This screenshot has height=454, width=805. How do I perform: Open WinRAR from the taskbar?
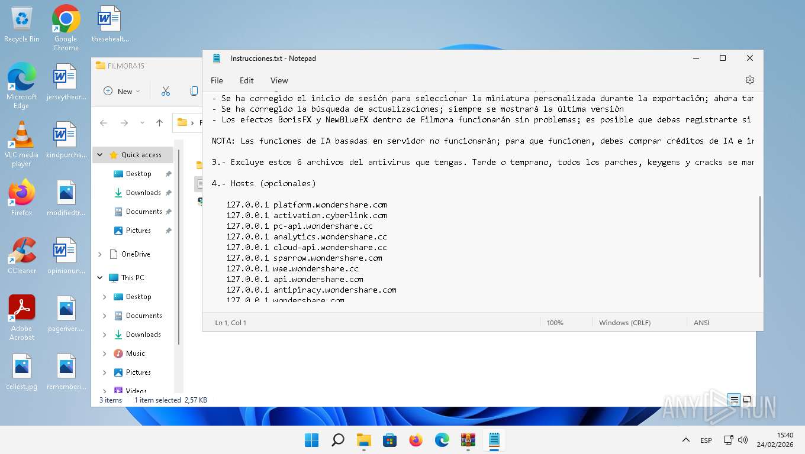coord(468,440)
